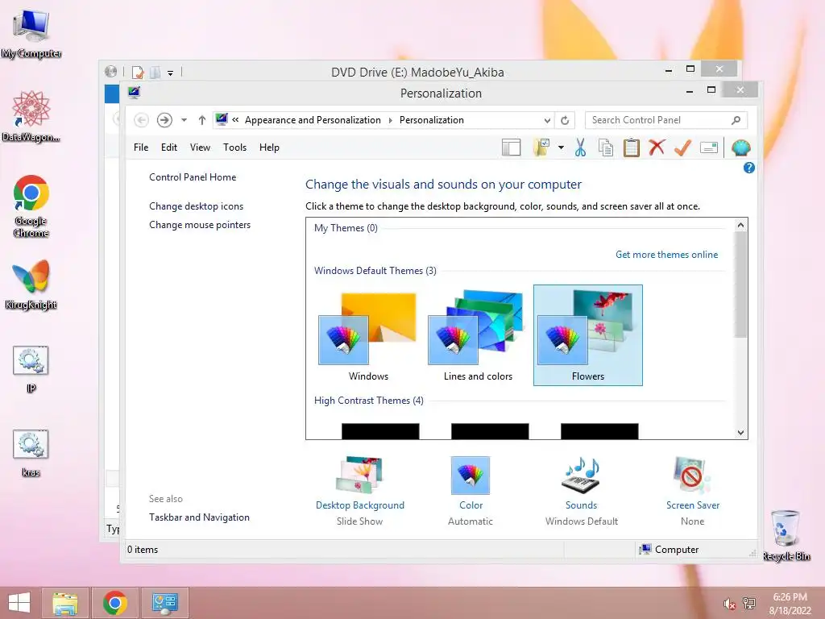Open the Recycle Bin
The width and height of the screenshot is (825, 619).
[x=786, y=535]
